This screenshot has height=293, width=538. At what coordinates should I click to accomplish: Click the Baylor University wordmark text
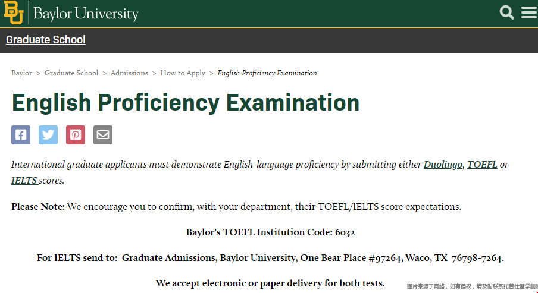click(86, 14)
